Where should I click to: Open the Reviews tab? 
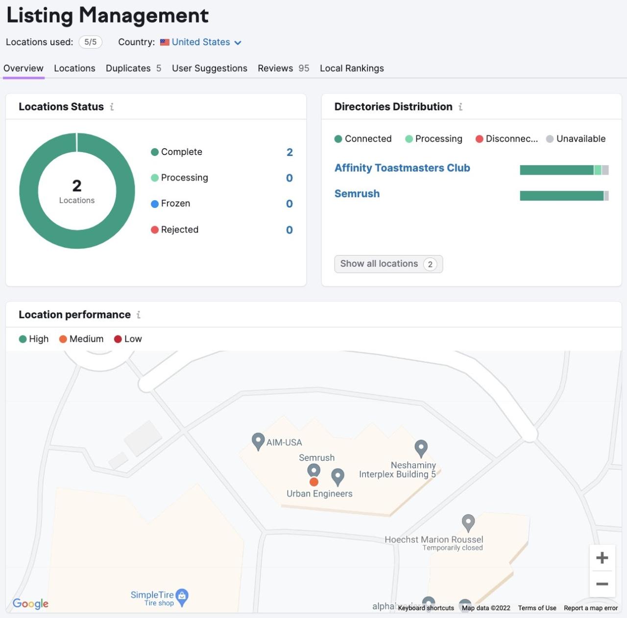[x=275, y=68]
